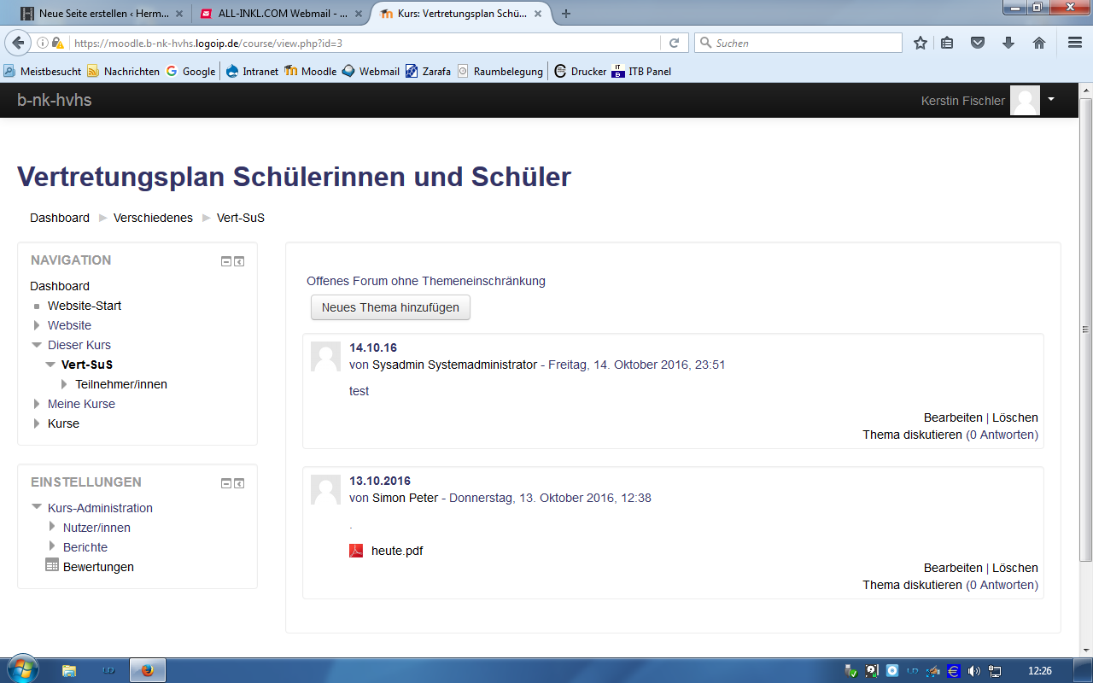Reload the page using refresh icon
Viewport: 1093px width, 683px height.
674,43
